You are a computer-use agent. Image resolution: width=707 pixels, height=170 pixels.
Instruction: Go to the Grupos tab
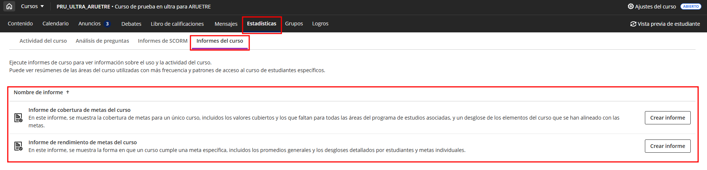coord(294,24)
